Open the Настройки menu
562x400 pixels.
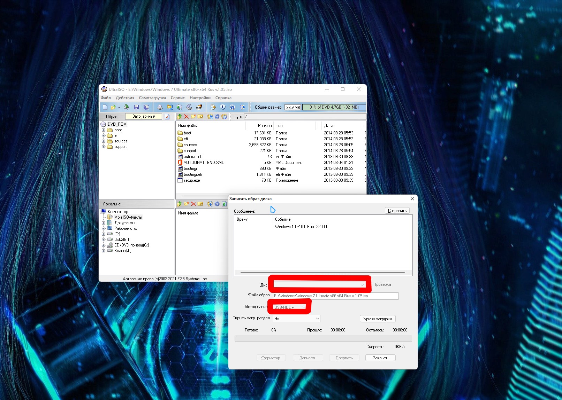point(200,98)
